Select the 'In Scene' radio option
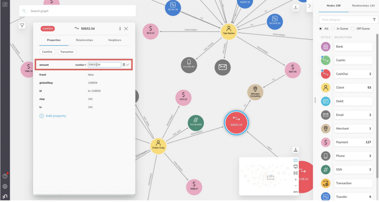 click(333, 28)
